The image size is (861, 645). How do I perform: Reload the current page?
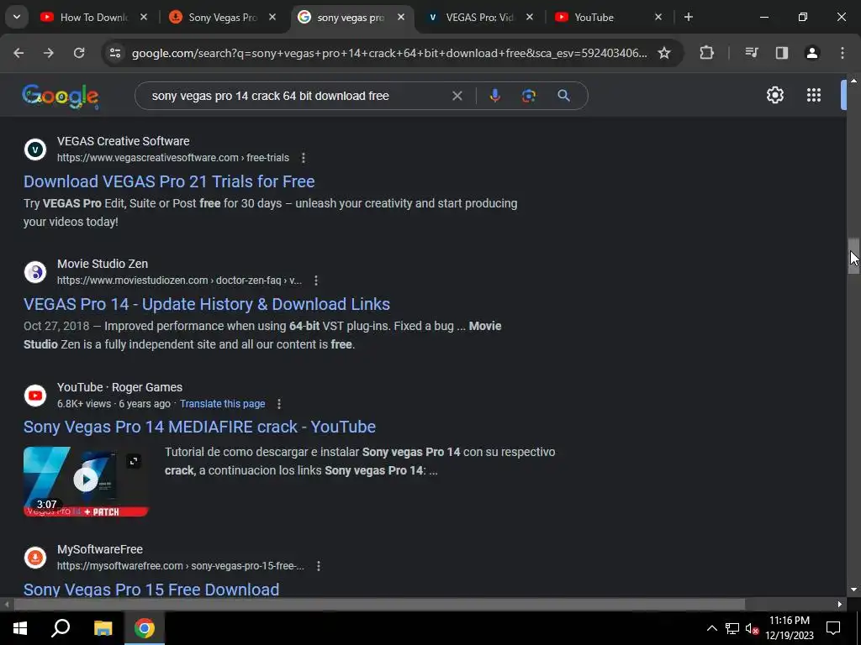79,53
